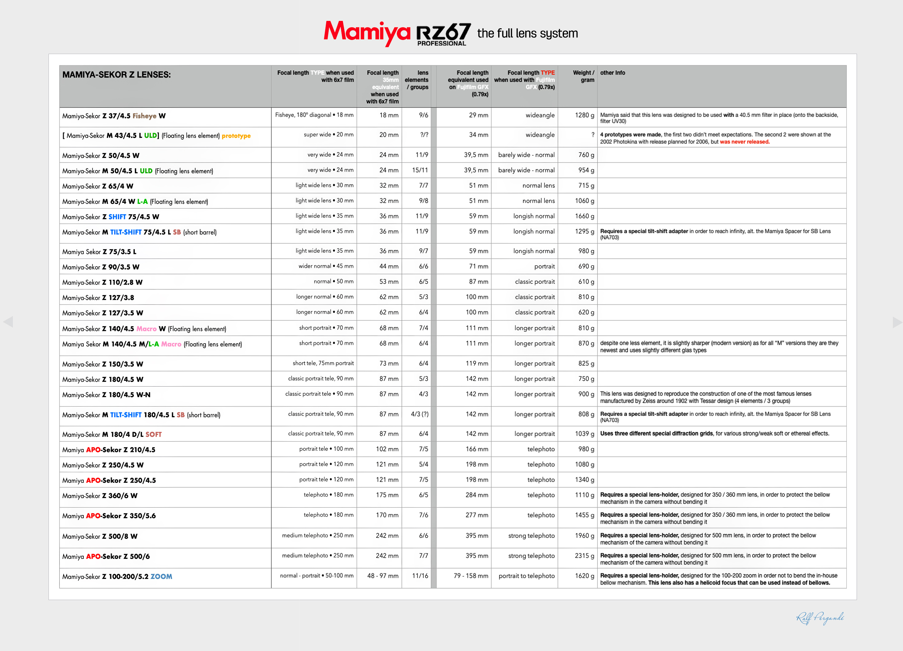Select Mamiya-Sekor M 65/4 W L-A lens
903x651 pixels.
(x=135, y=201)
